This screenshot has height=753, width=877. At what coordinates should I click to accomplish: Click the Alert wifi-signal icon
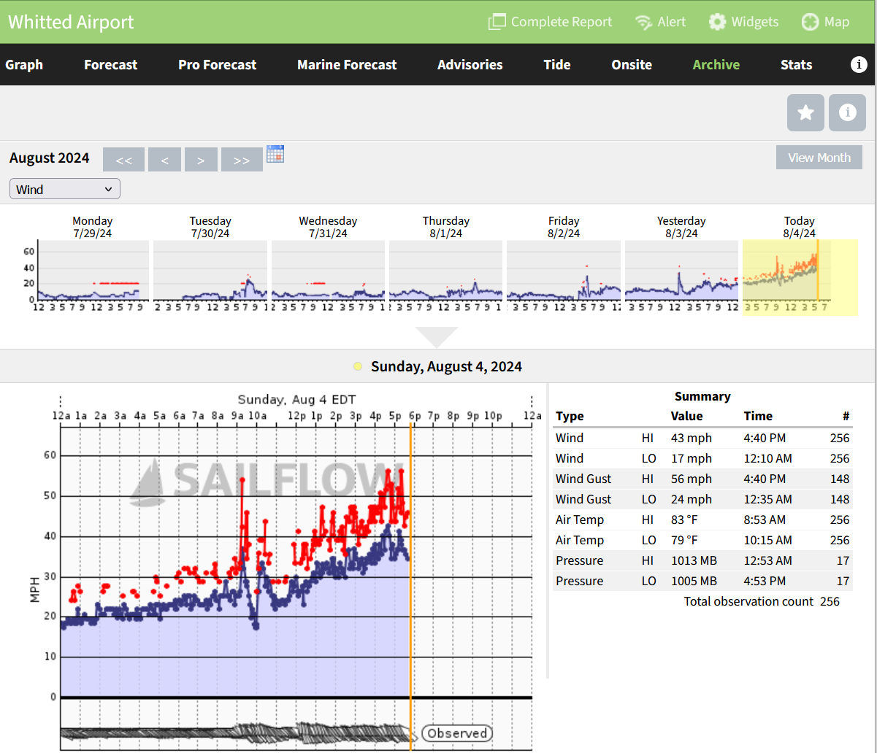[643, 22]
